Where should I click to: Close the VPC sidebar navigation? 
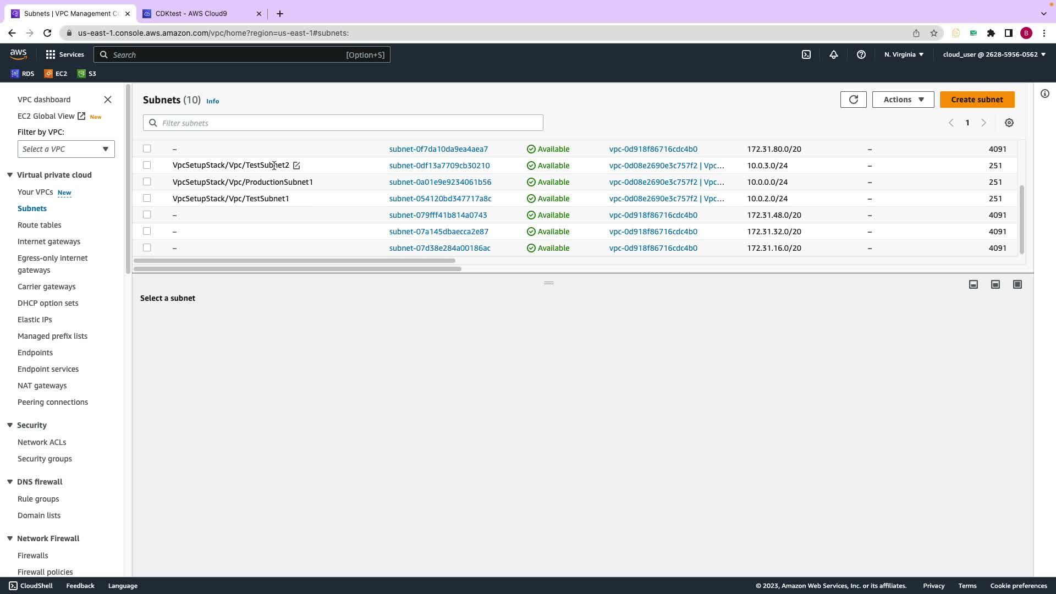108,100
